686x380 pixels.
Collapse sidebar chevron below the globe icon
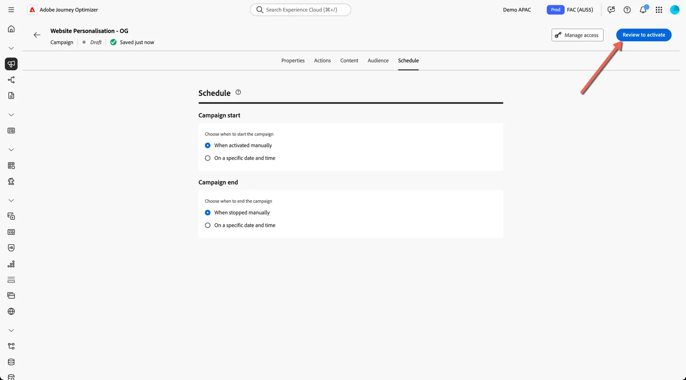(11, 330)
